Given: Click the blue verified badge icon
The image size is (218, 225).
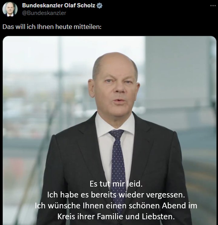Looking at the screenshot, I should (99, 5).
